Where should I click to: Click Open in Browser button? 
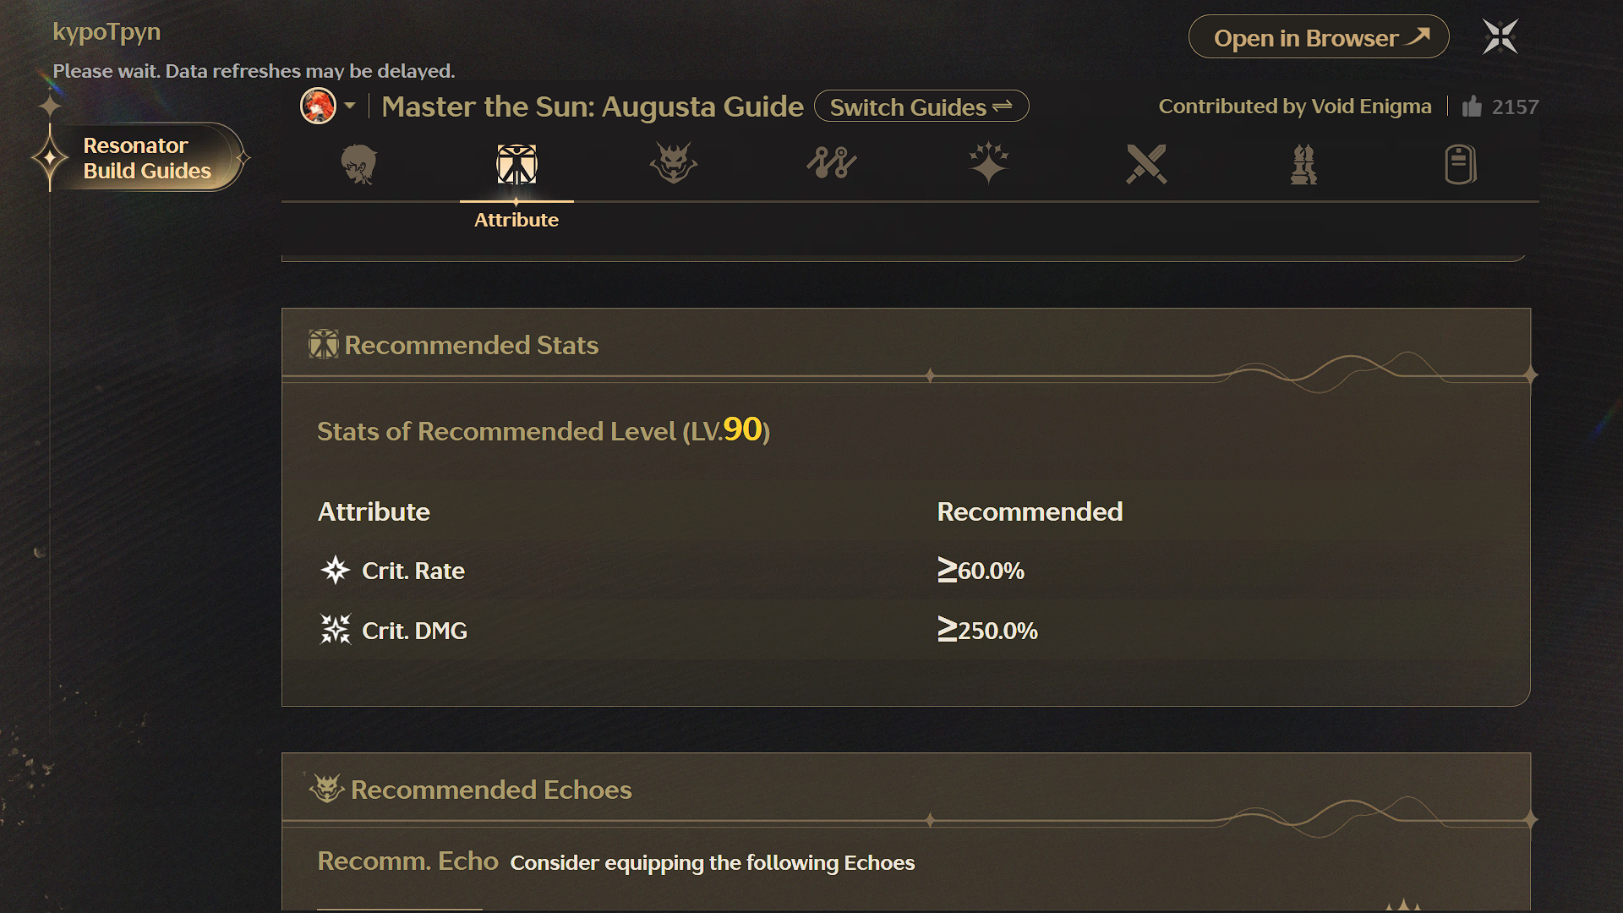(x=1318, y=37)
